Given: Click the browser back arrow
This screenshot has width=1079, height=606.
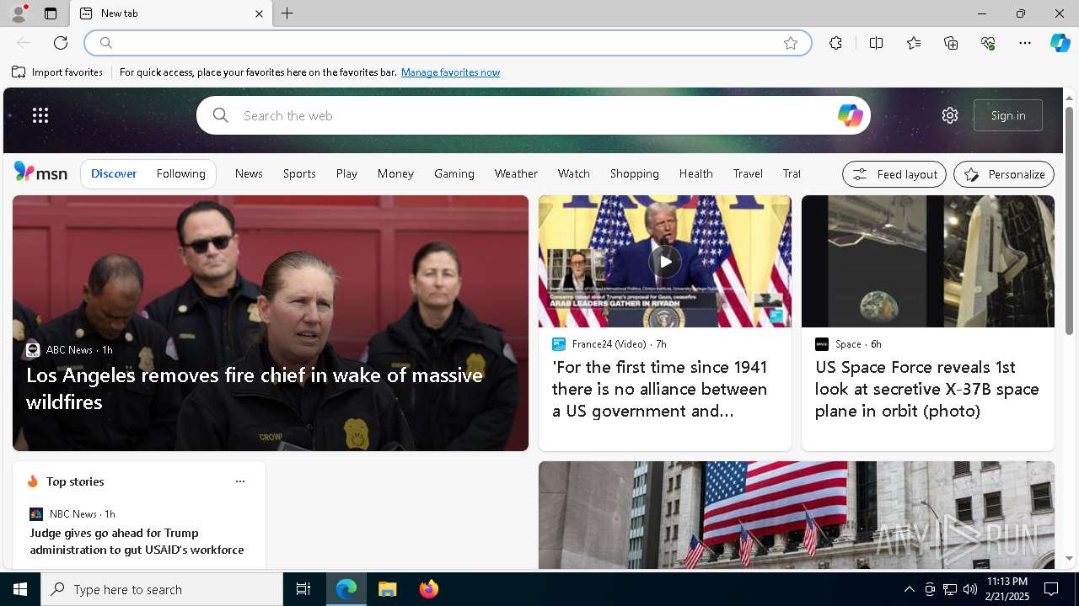Looking at the screenshot, I should point(24,43).
